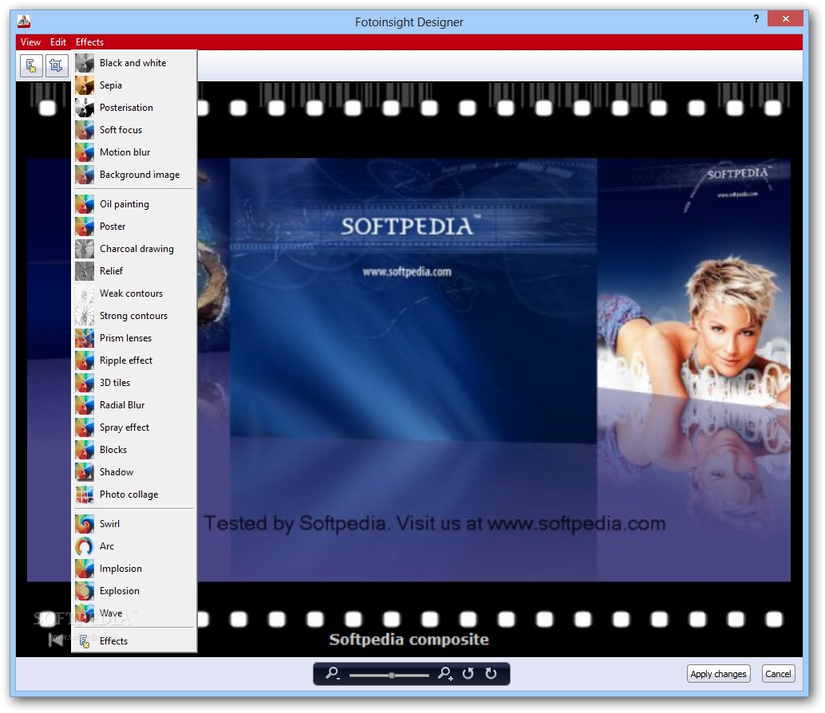The width and height of the screenshot is (825, 713).
Task: Click Apply changes button
Action: click(718, 674)
